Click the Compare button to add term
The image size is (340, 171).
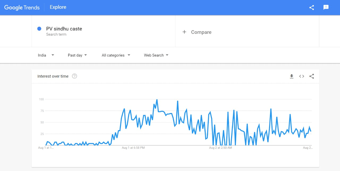click(197, 32)
